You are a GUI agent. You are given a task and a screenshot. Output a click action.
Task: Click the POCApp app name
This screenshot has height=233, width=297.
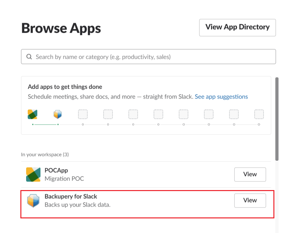point(56,170)
